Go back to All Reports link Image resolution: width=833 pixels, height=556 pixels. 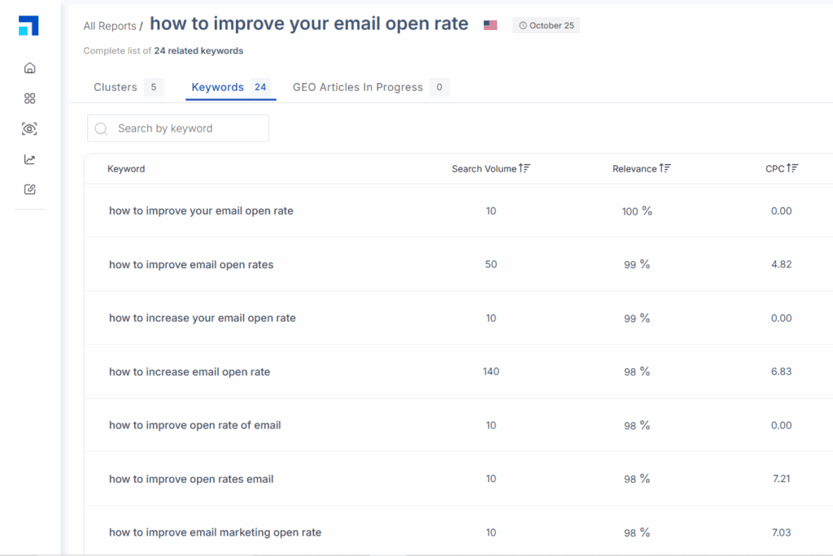110,26
